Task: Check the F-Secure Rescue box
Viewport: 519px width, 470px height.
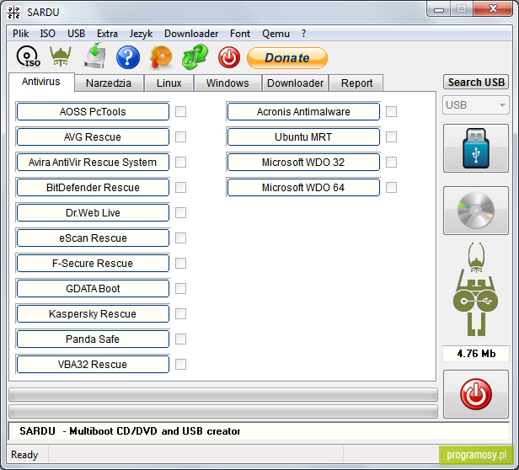Action: pos(180,263)
